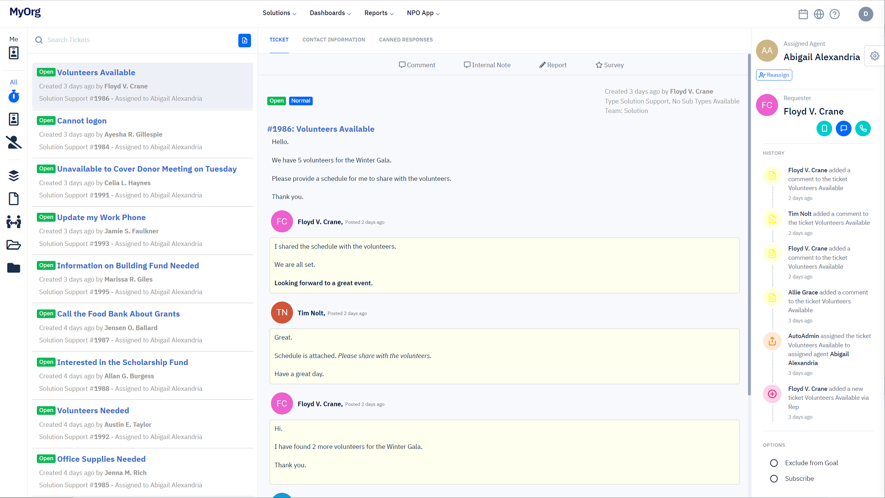Open agent settings gear icon
The image size is (885, 498).
pos(875,56)
